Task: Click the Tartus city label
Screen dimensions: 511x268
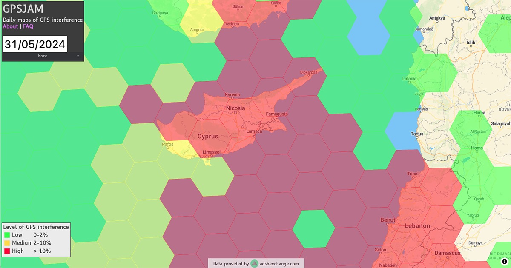Action: [x=416, y=134]
